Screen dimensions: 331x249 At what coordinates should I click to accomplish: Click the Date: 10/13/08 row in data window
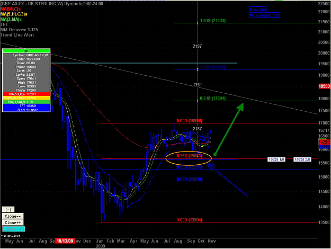[26, 59]
